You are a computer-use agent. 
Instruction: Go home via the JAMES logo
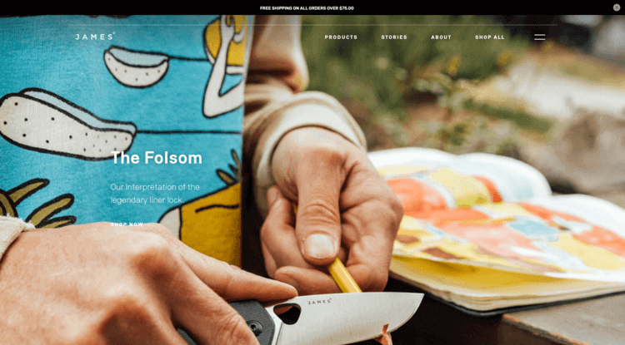[x=95, y=37]
